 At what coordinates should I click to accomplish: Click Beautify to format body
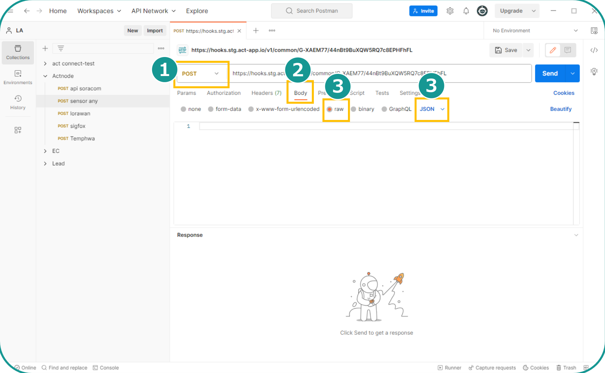561,109
